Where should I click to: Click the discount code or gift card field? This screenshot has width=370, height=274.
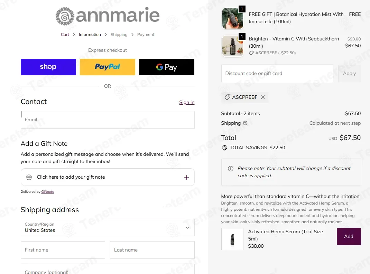[277, 73]
